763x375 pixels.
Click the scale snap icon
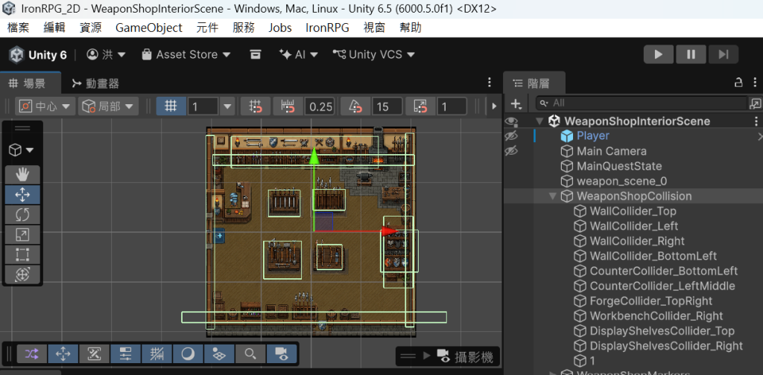(420, 106)
